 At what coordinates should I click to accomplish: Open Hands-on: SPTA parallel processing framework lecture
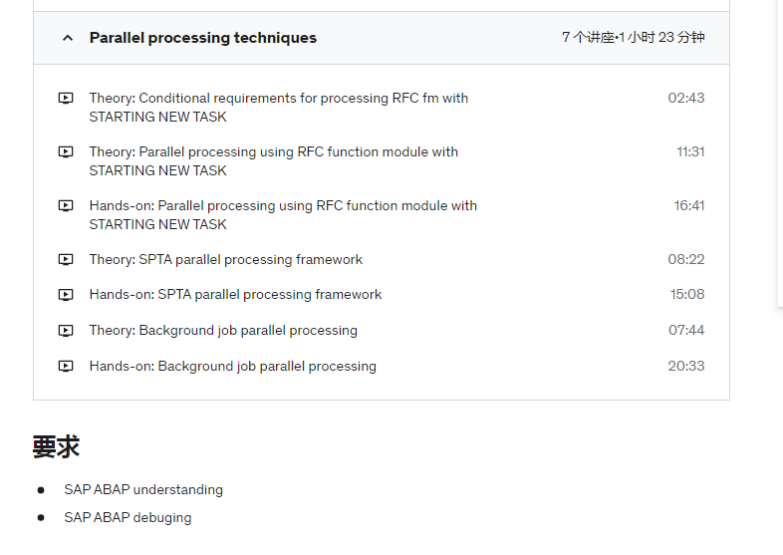235,295
